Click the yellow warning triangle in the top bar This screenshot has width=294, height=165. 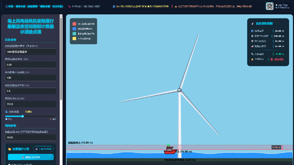(x=176, y=6)
